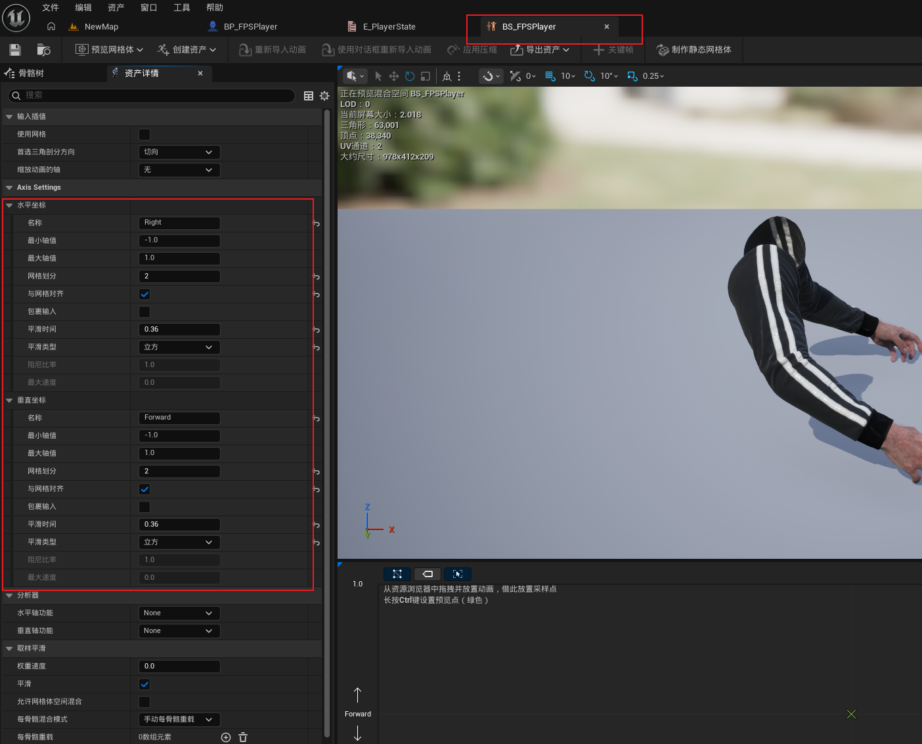922x744 pixels.
Task: Open the 帮助 menu
Action: [x=215, y=8]
